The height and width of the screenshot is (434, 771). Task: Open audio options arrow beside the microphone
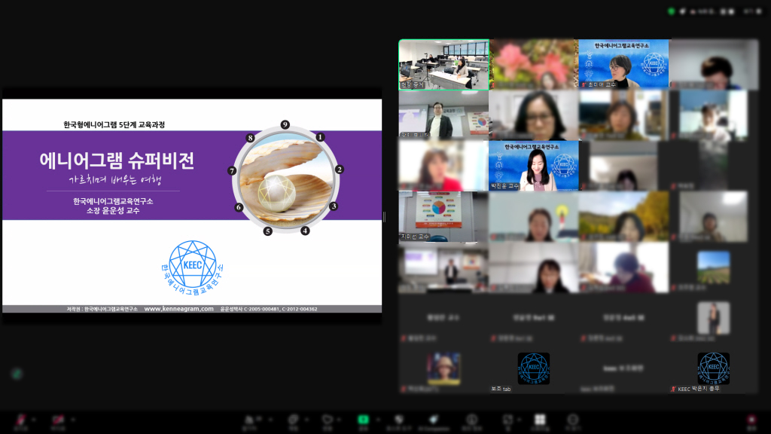coord(33,420)
